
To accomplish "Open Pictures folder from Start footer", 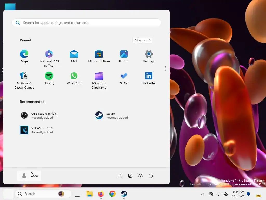I will coord(130,176).
